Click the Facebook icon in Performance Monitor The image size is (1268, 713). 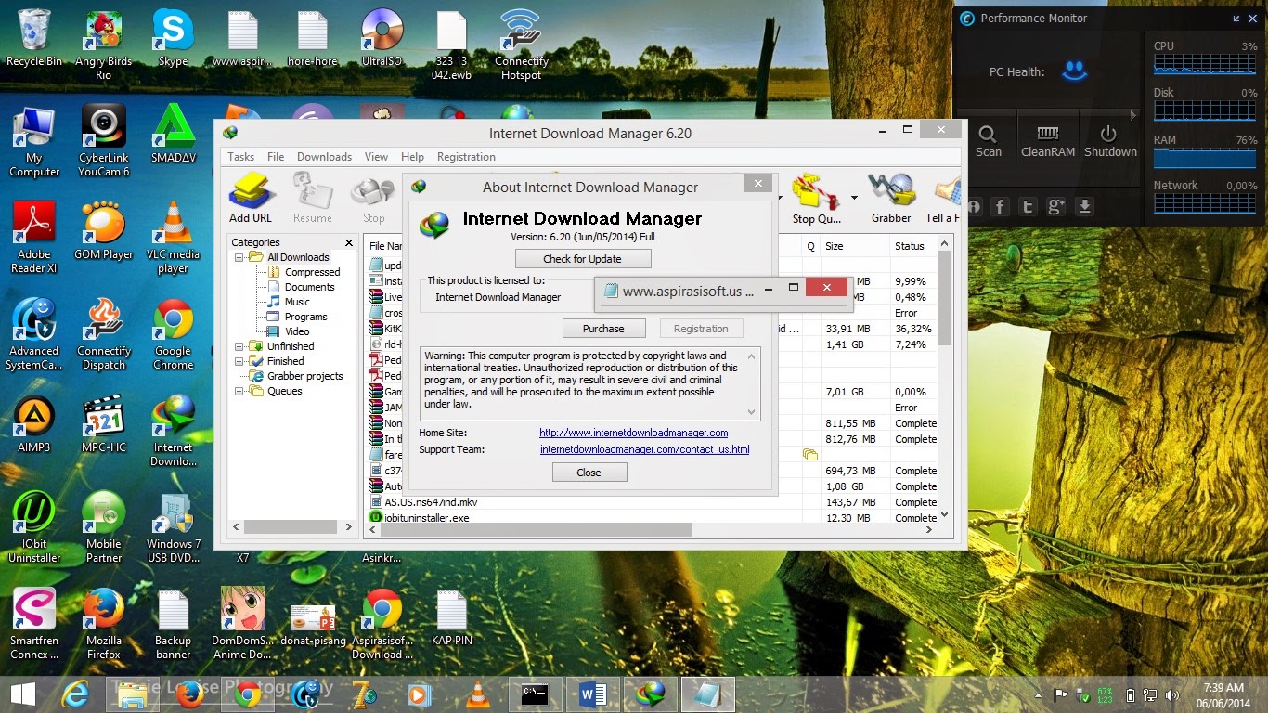[x=1000, y=207]
